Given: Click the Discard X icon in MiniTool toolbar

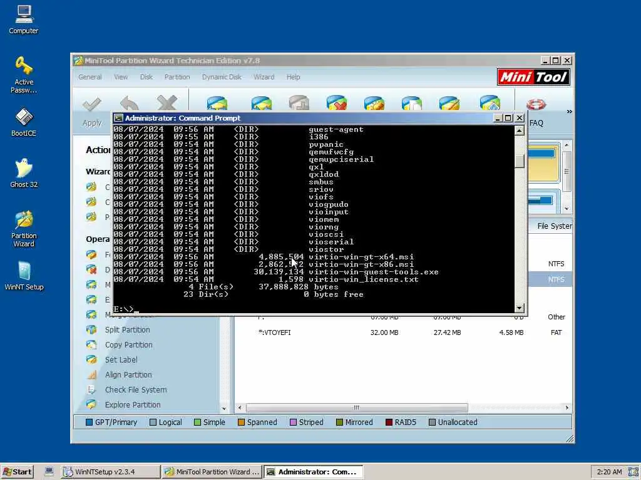Looking at the screenshot, I should click(x=167, y=103).
